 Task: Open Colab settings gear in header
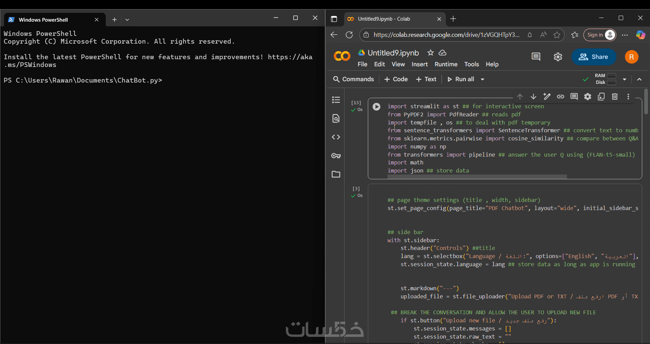(558, 57)
